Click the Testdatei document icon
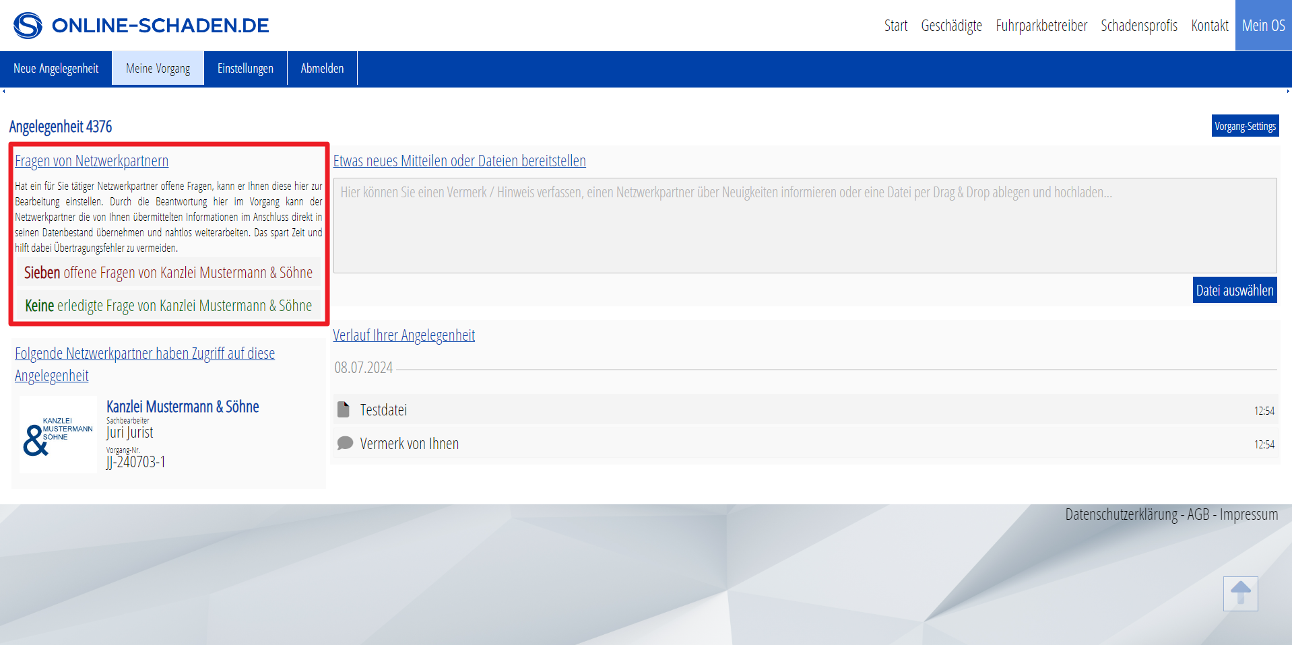The width and height of the screenshot is (1292, 645). coord(344,409)
